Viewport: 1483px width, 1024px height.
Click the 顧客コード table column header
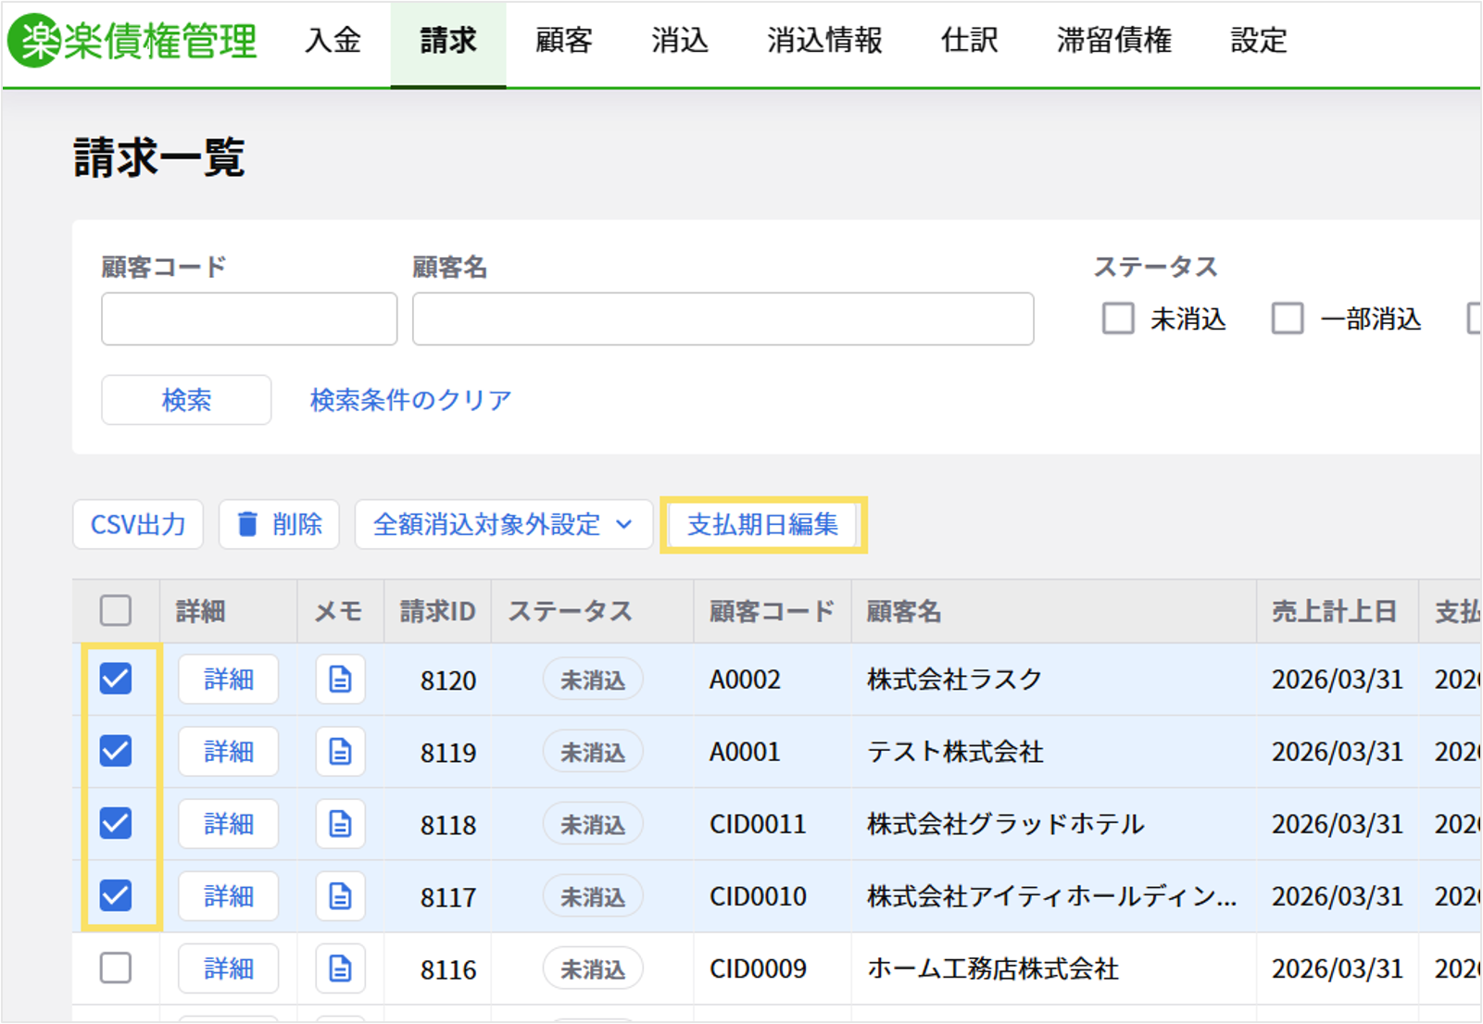pos(773,612)
